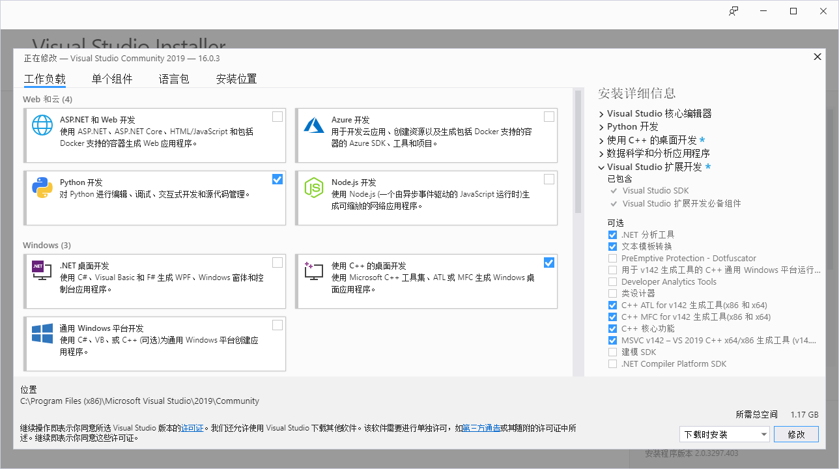Uncheck C++ ATL for v142 option
Screen dimensions: 839x469
pyautogui.click(x=612, y=305)
